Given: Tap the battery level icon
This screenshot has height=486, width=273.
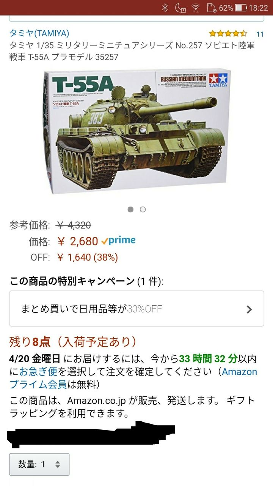Looking at the screenshot, I should 241,8.
